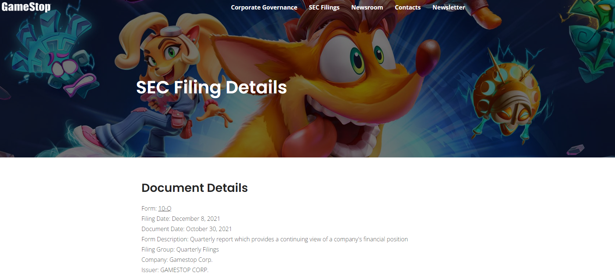Click the Document Date October 30, 2021 line
This screenshot has width=615, height=275.
[x=186, y=229]
